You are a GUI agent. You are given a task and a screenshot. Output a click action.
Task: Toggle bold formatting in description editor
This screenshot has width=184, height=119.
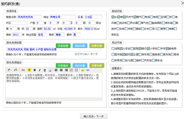34,70
